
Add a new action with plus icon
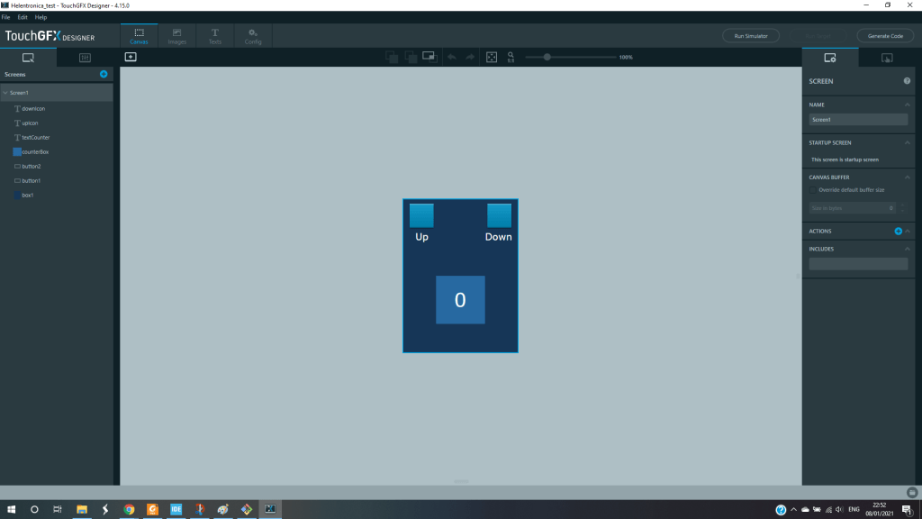[898, 232]
